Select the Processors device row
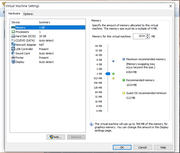Viewport: 180px width, 153px height. [48, 32]
